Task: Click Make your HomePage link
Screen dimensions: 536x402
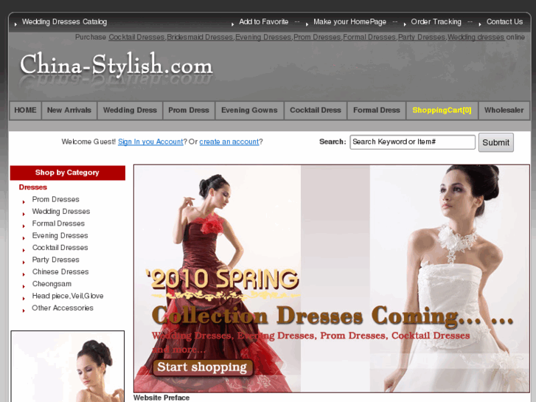Action: 349,22
